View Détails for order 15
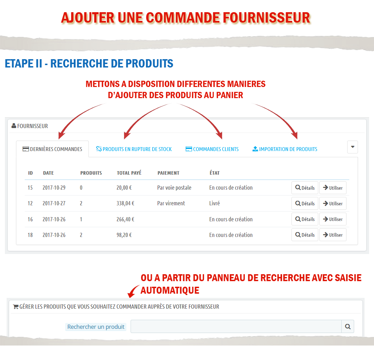 point(305,188)
